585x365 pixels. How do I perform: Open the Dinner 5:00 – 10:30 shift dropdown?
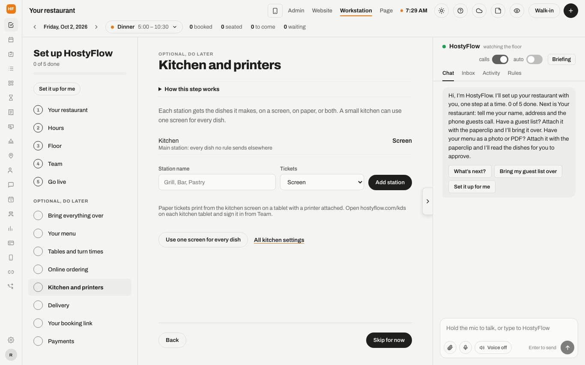(144, 27)
